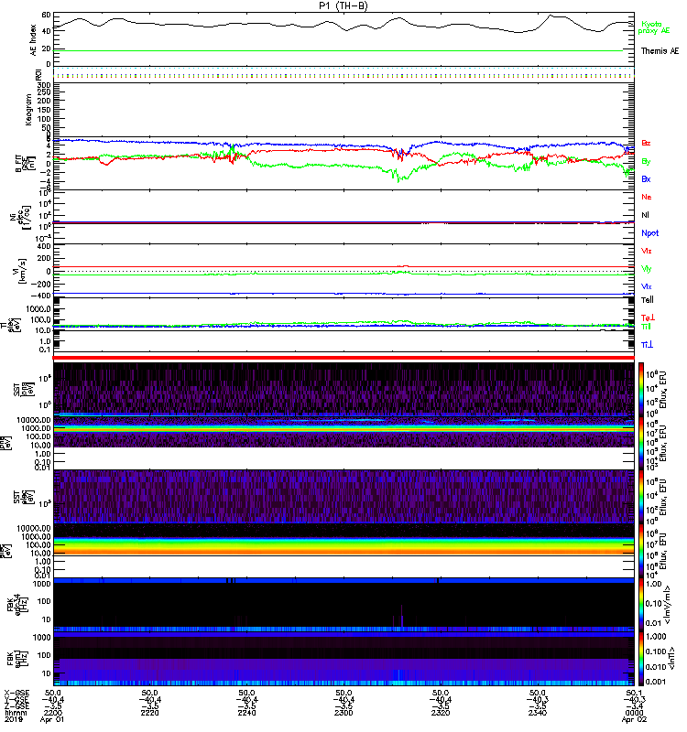The image size is (687, 732).
Task: Click the blue Bx legend label
Action: pyautogui.click(x=646, y=178)
